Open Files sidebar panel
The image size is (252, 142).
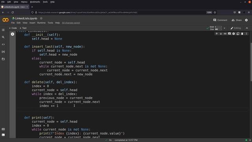pyautogui.click(x=3, y=59)
